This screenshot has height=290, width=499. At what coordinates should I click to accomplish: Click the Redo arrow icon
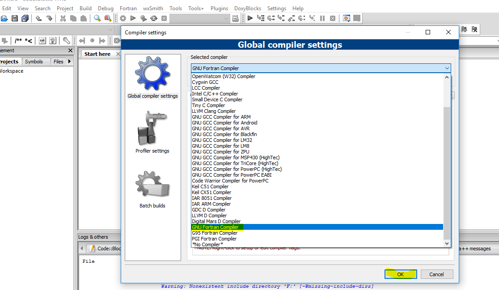pyautogui.click(x=49, y=18)
